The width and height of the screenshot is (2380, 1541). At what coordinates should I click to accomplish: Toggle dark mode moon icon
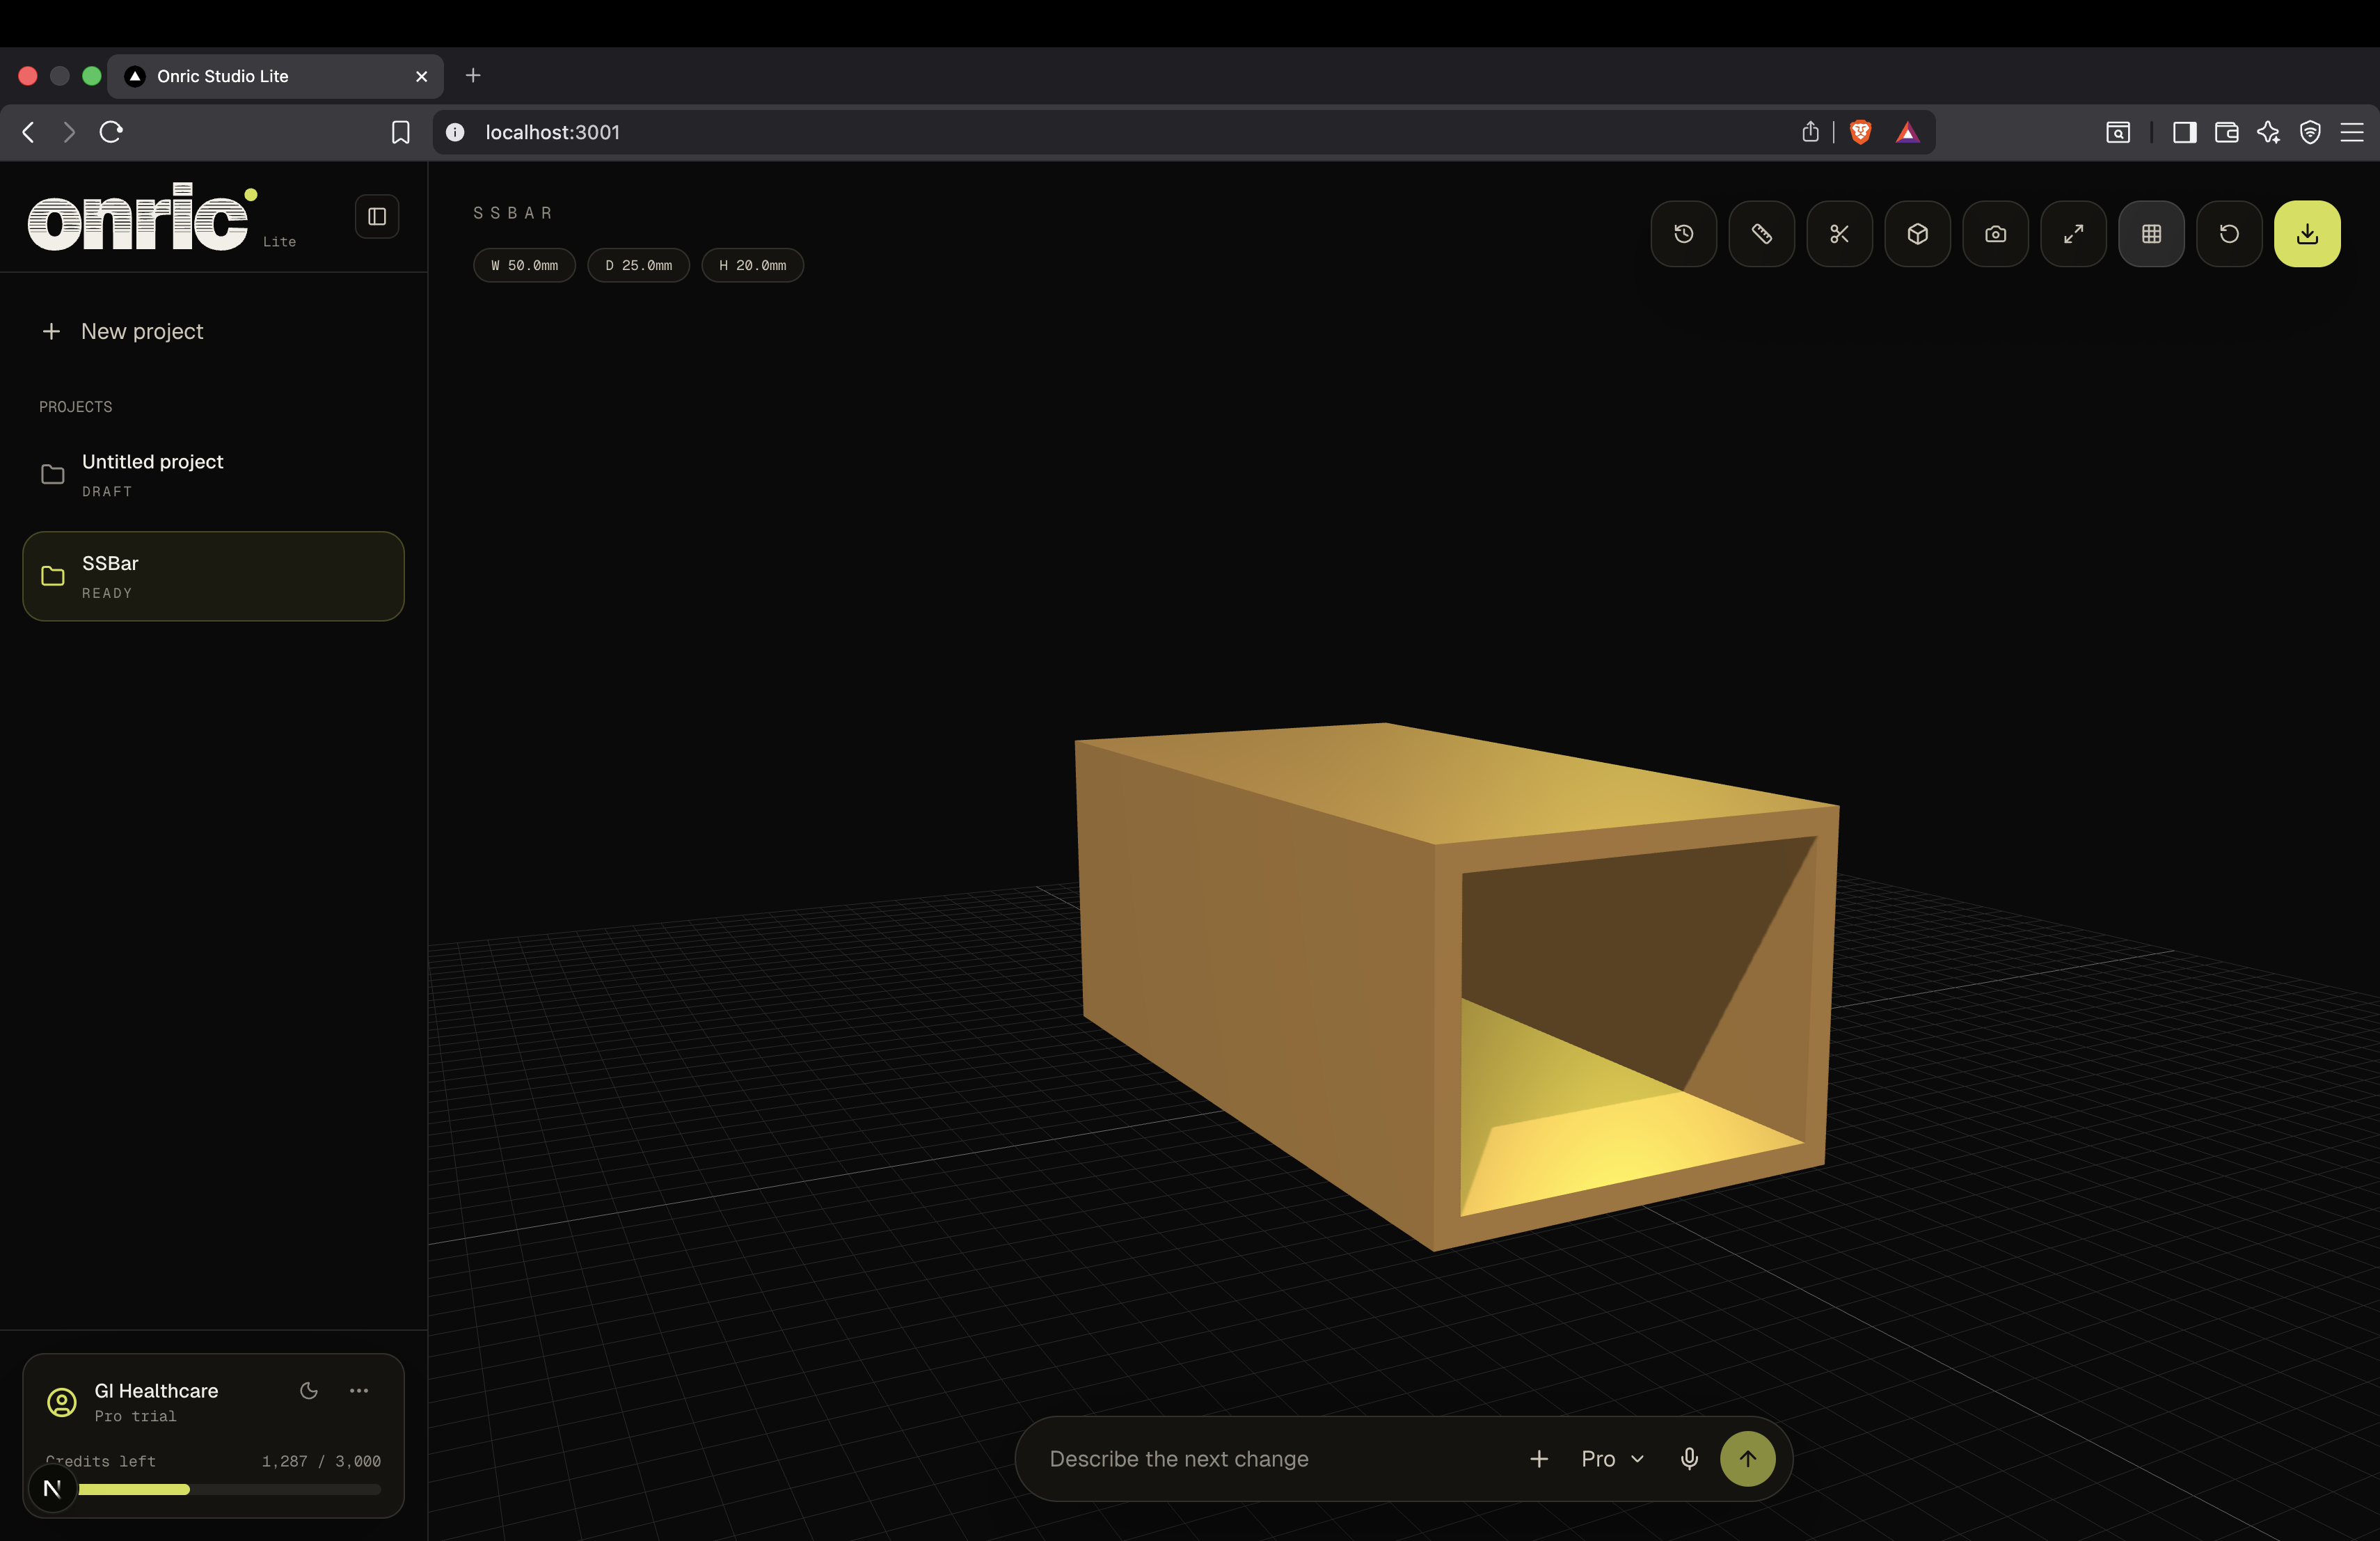pos(309,1390)
